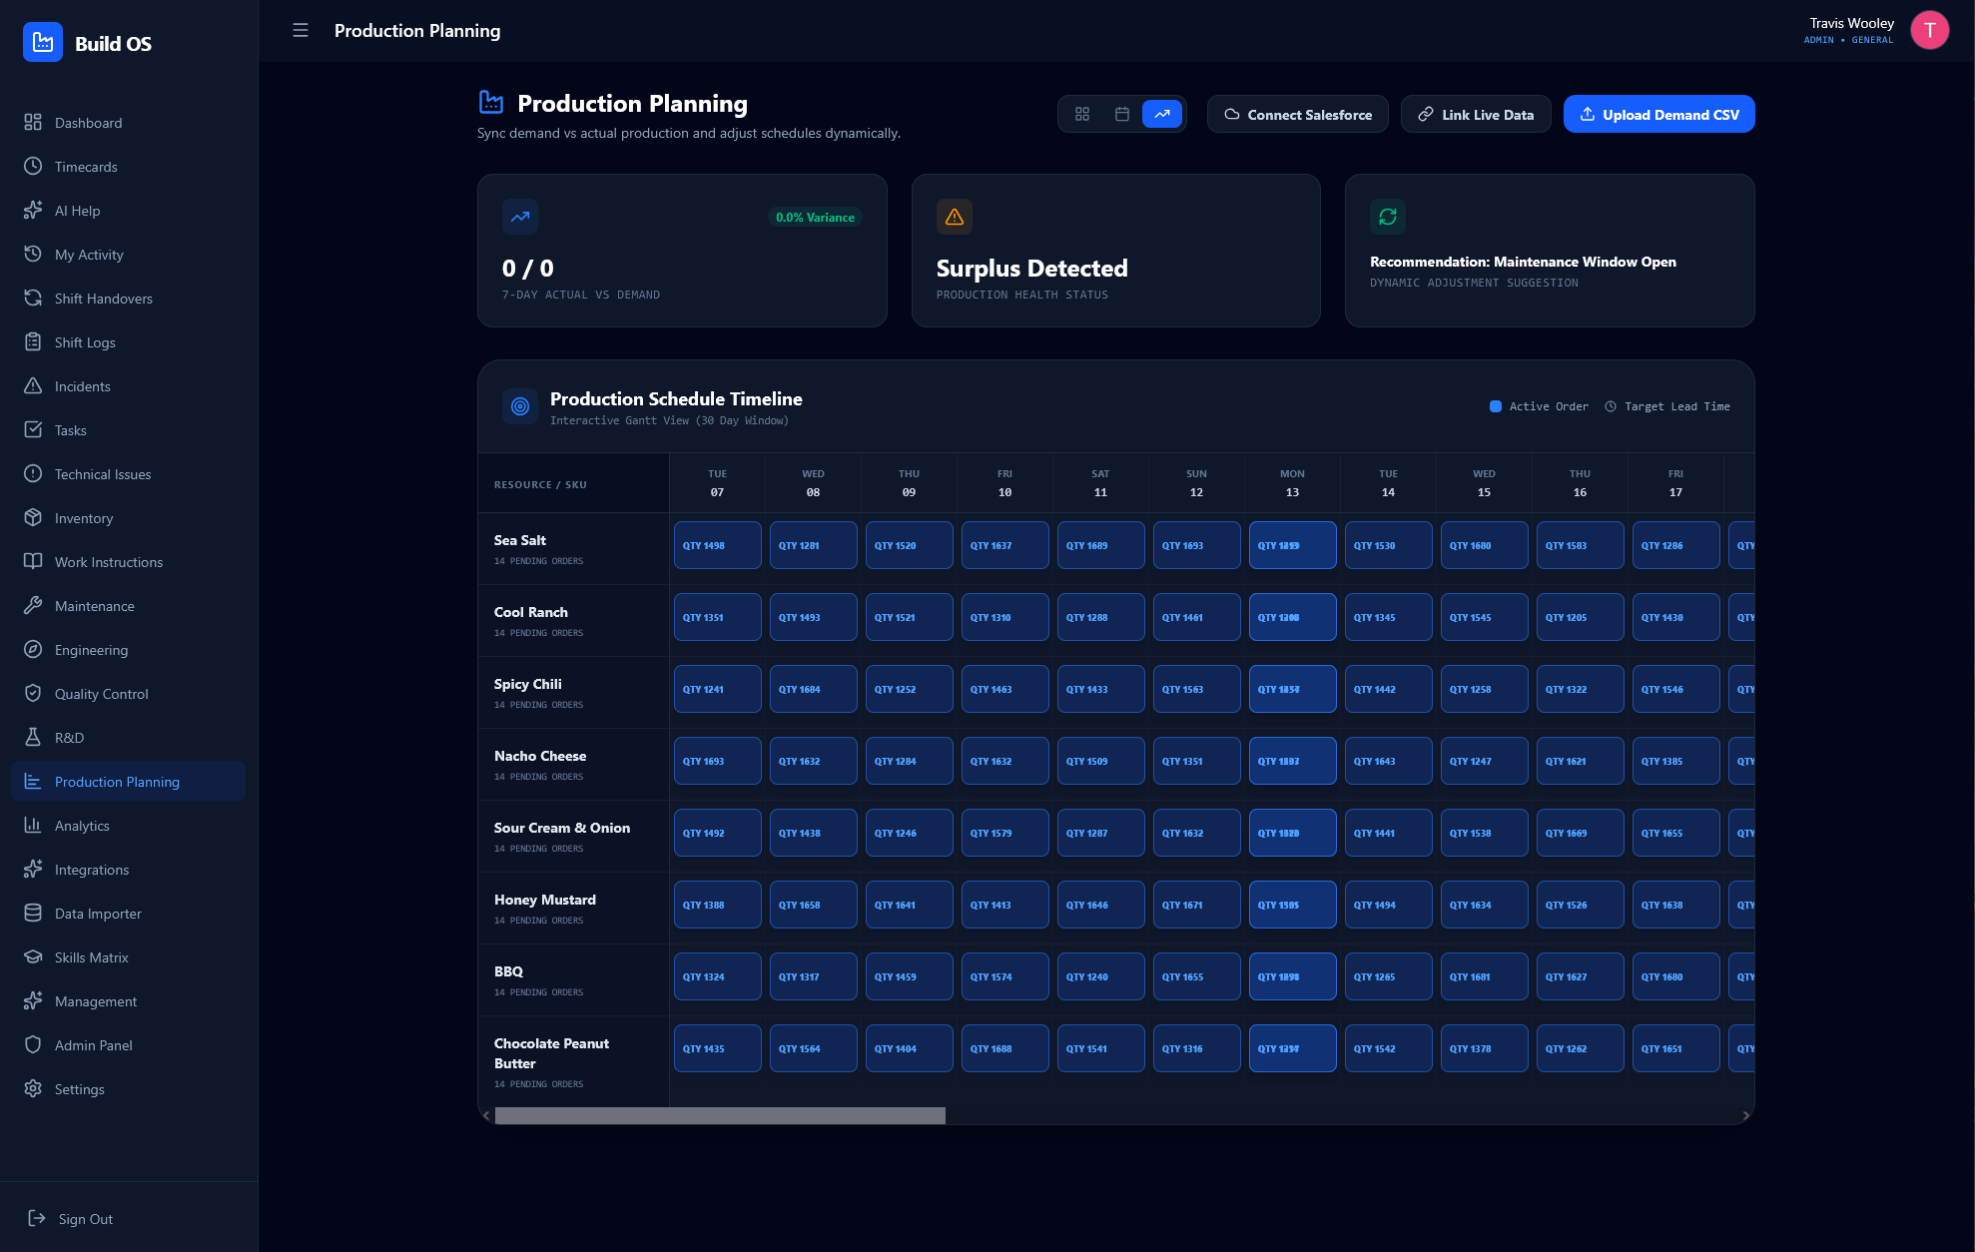This screenshot has width=1975, height=1252.
Task: Open Settings gear icon
Action: 33,1088
